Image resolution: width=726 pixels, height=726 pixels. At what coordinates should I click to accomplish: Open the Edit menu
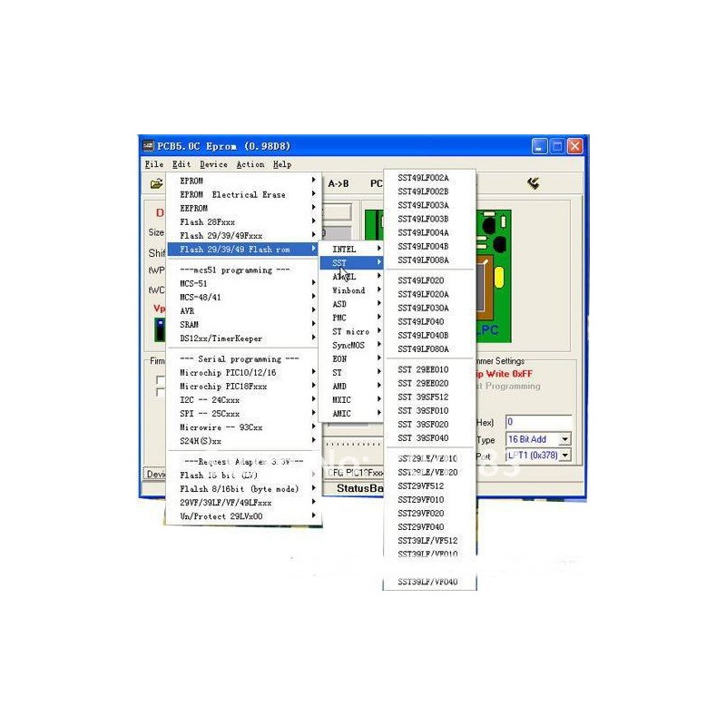tap(181, 164)
